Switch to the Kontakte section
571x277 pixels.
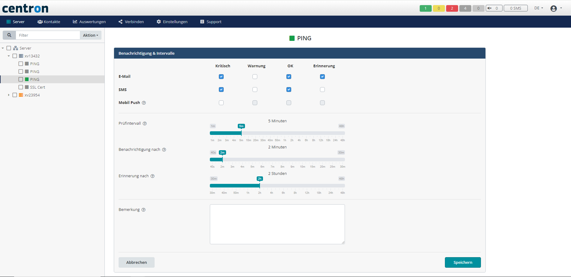[49, 21]
